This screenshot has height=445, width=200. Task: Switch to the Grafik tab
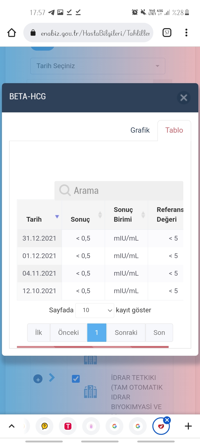pos(140,130)
